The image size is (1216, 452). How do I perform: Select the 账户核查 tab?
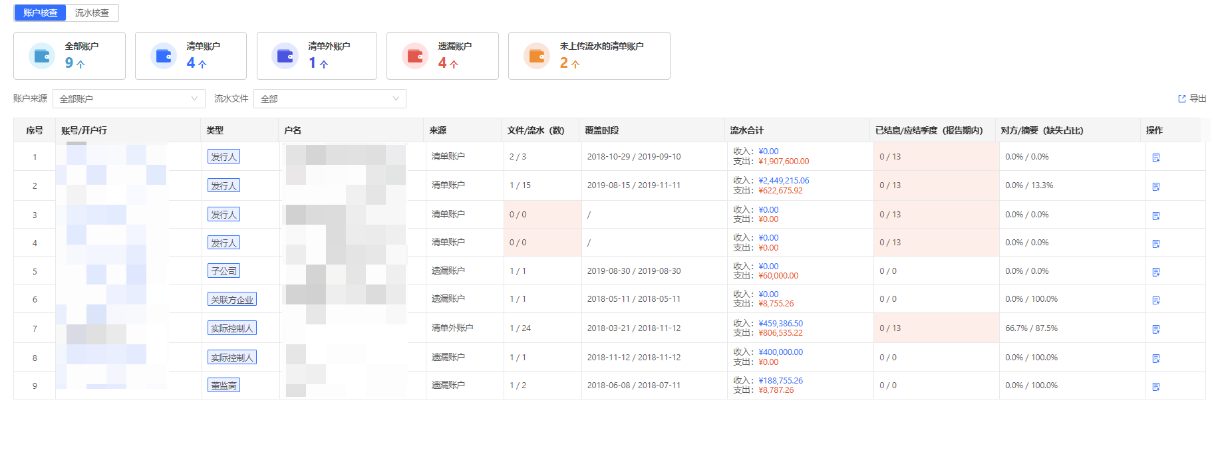coord(40,13)
